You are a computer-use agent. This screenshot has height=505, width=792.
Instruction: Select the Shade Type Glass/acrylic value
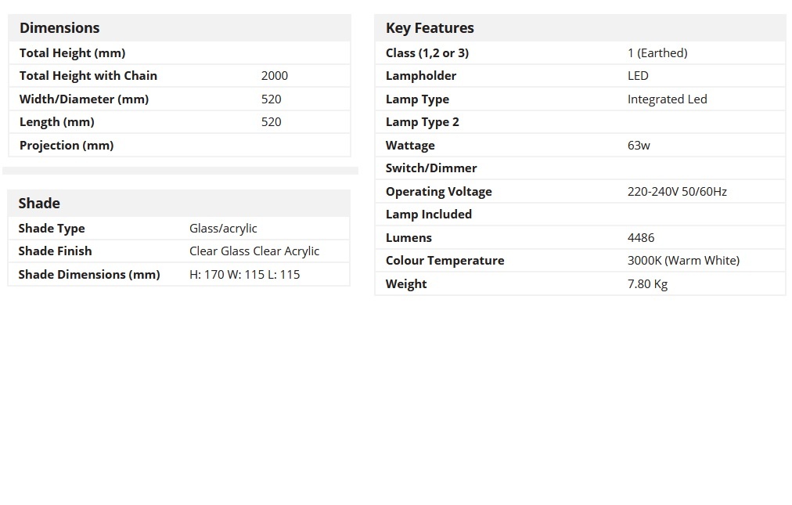[x=223, y=229]
